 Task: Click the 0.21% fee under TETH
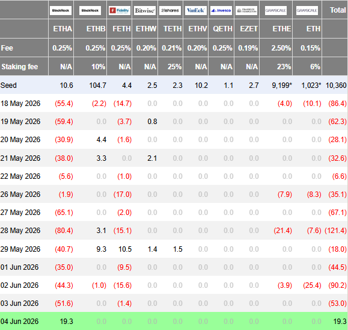click(171, 48)
